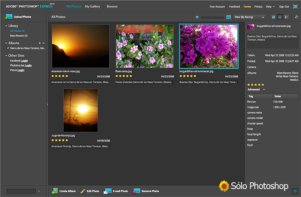Collapse the Library section
This screenshot has height=197, width=301.
6,26
